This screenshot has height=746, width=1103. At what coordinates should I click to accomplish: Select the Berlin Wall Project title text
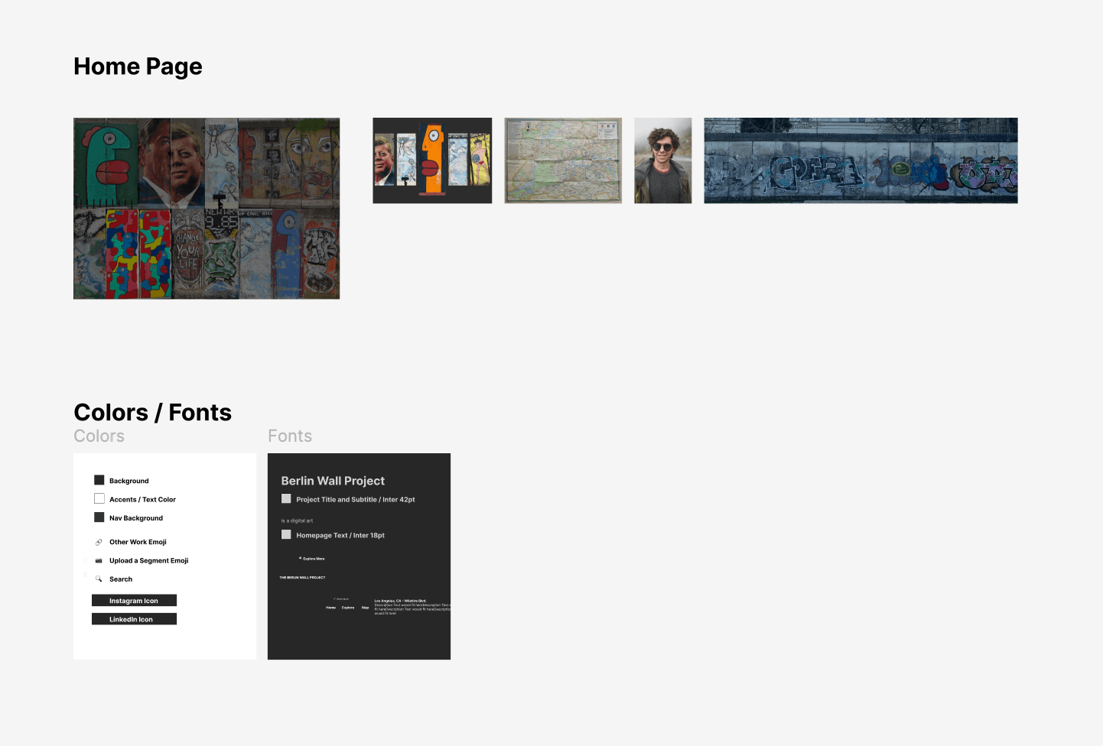click(333, 481)
